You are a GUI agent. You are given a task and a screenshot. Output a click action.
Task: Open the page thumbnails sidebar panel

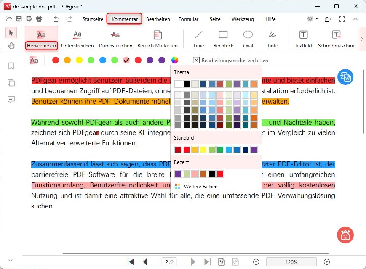click(11, 83)
